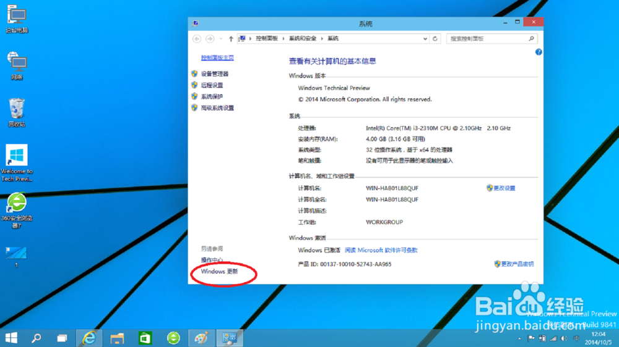This screenshot has width=619, height=347.
Task: Click in the control panel search field
Action: [x=488, y=39]
